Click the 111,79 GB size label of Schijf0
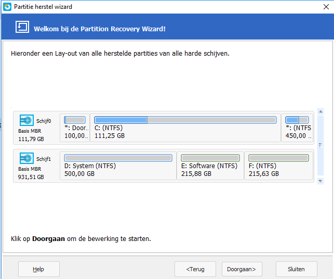334x279 pixels. click(31, 139)
